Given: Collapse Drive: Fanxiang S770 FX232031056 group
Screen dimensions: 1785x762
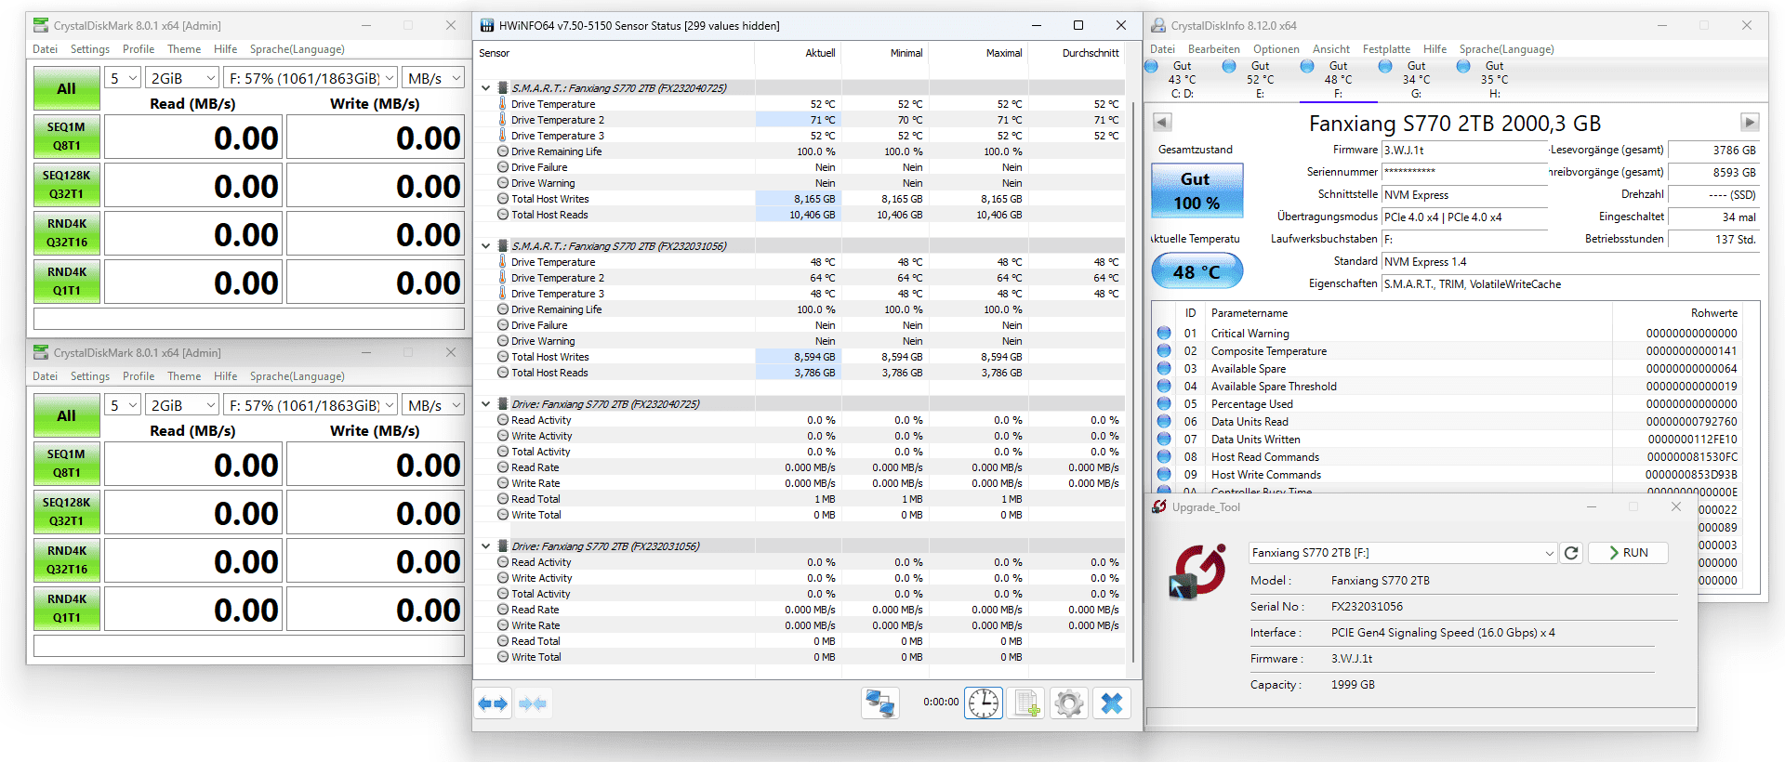Looking at the screenshot, I should coord(485,546).
